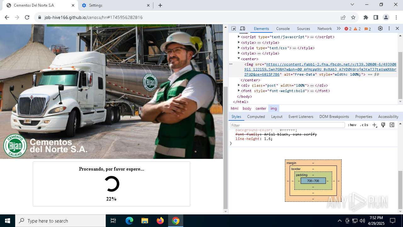Open the Layout tab
The image size is (403, 227).
point(277,117)
